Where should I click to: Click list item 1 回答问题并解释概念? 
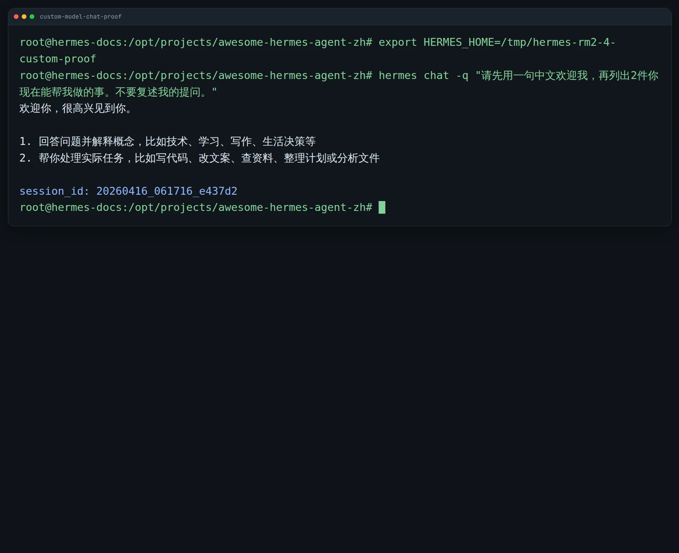point(168,141)
